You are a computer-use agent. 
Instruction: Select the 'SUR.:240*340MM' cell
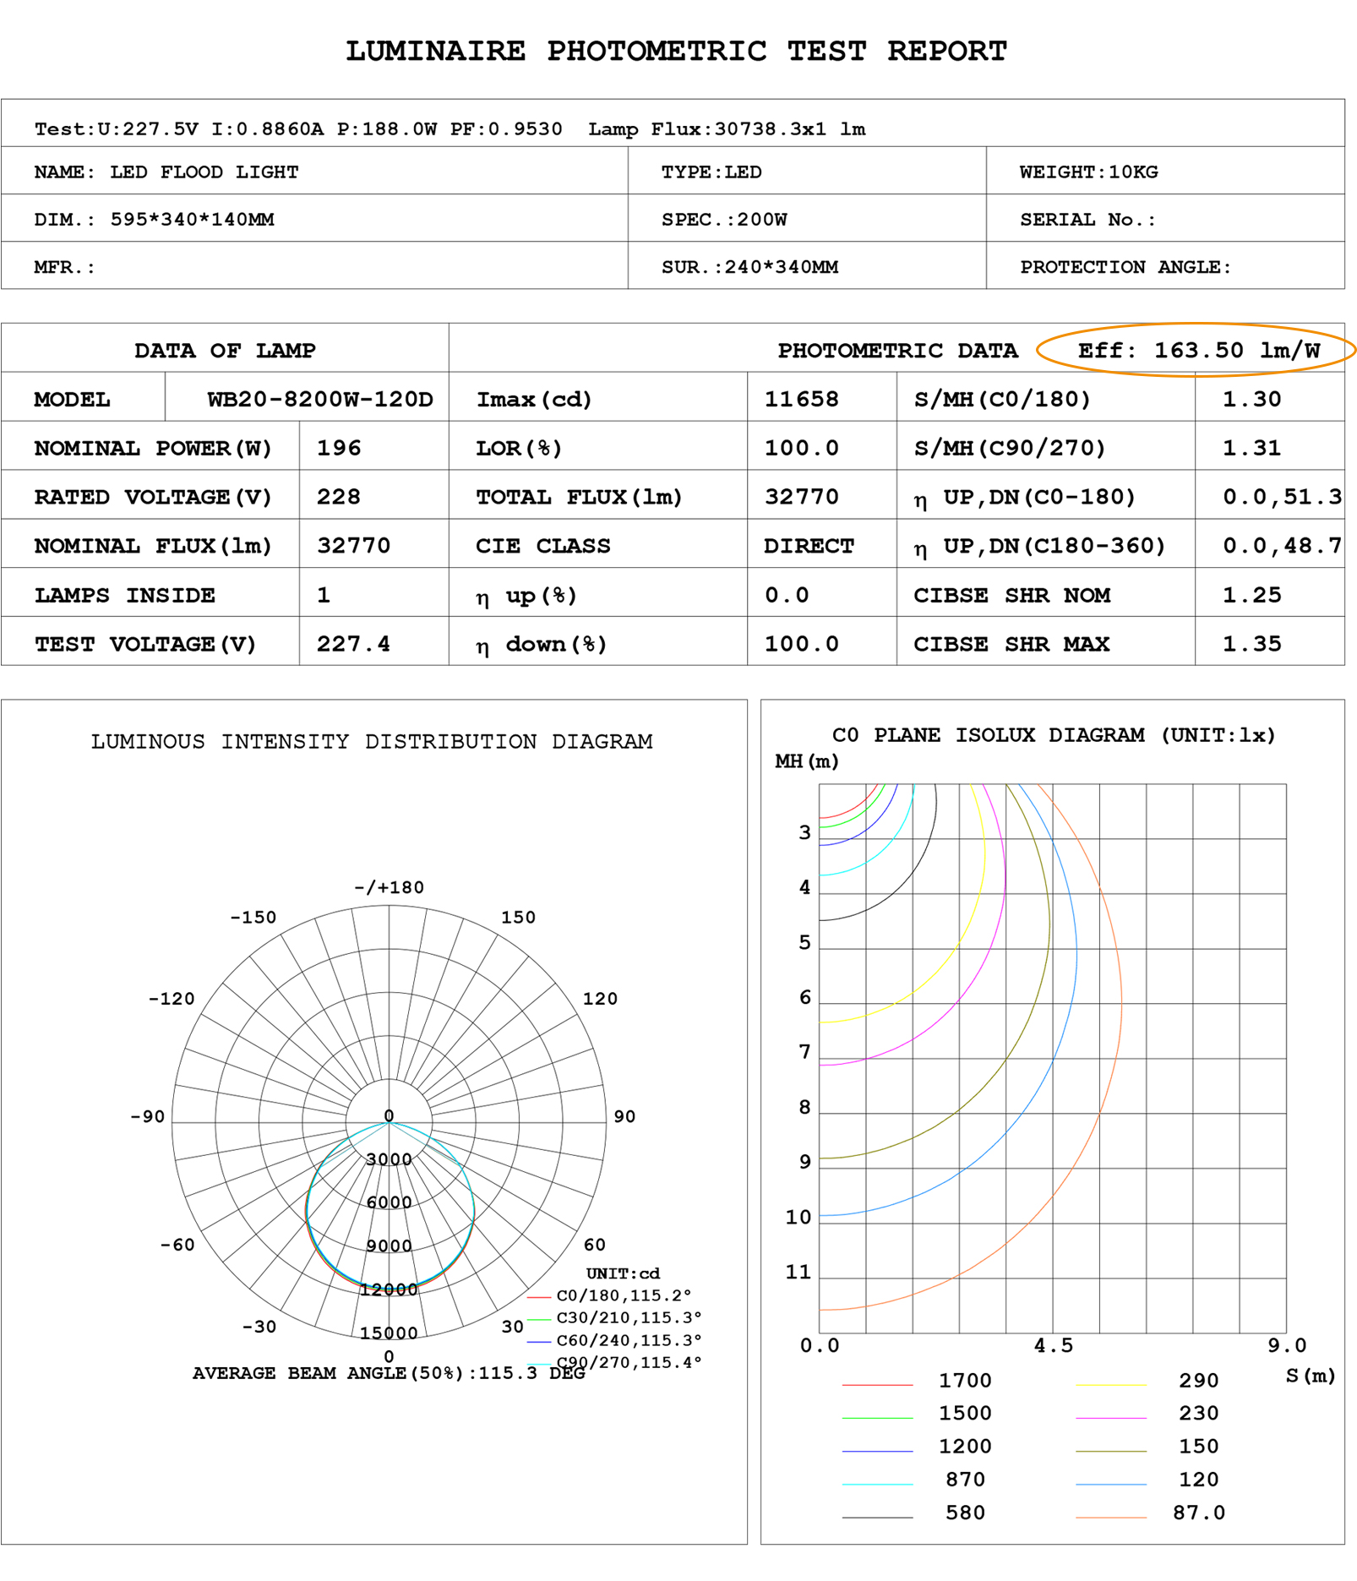pos(807,265)
